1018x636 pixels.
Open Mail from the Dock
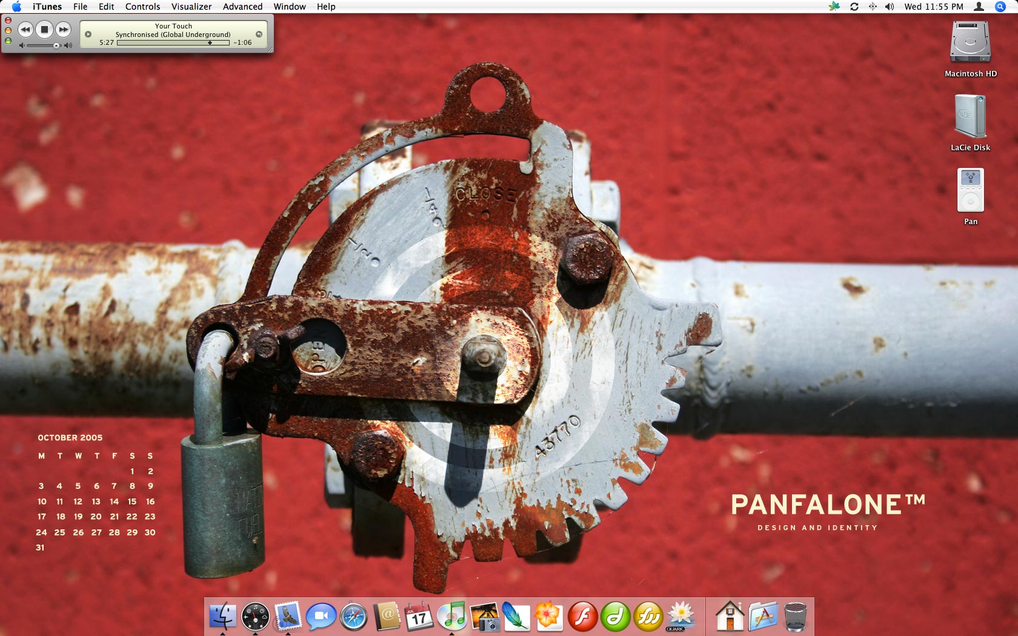coord(288,616)
